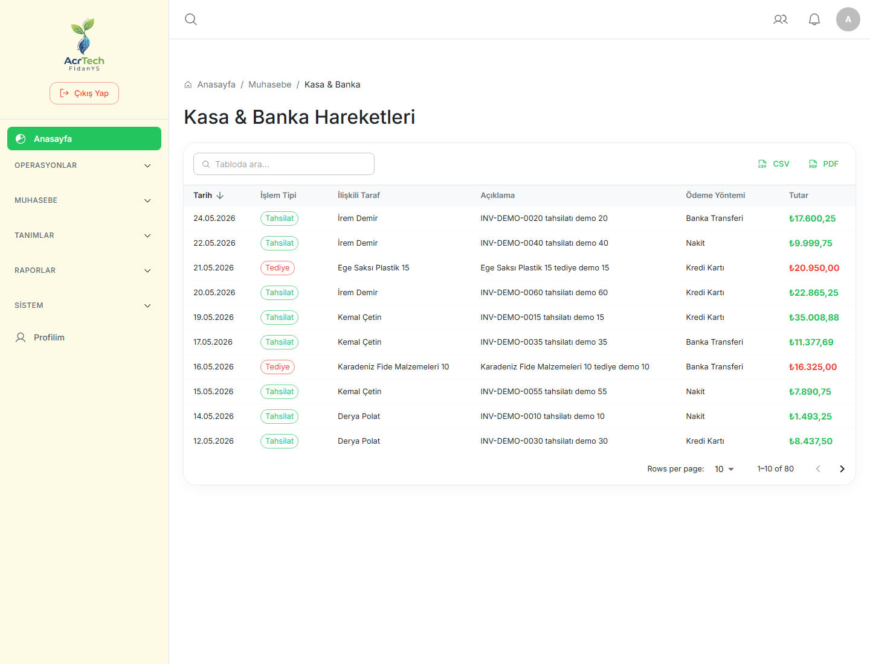
Task: Select Anasayfa in the sidebar
Action: (x=84, y=139)
